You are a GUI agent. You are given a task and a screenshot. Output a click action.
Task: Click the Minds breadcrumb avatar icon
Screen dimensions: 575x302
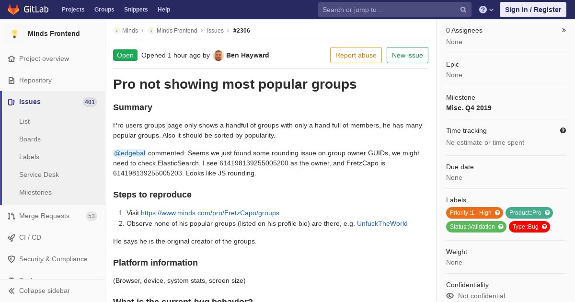(x=116, y=31)
